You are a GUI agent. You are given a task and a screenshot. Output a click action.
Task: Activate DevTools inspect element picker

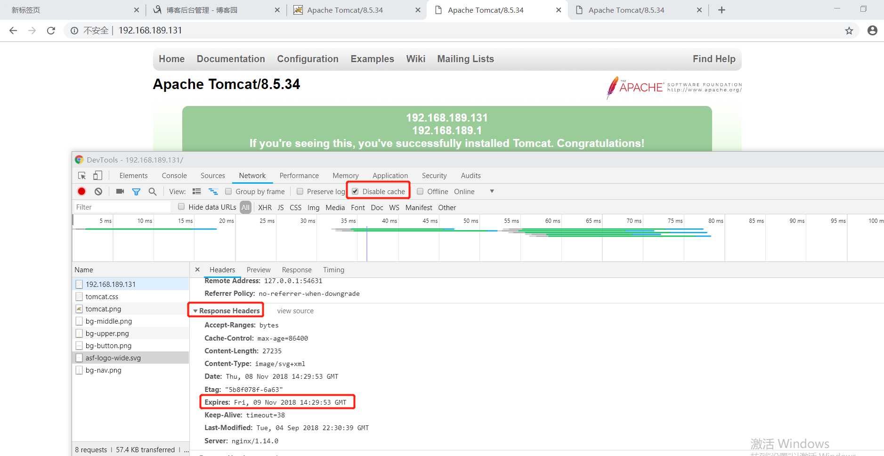coord(82,176)
